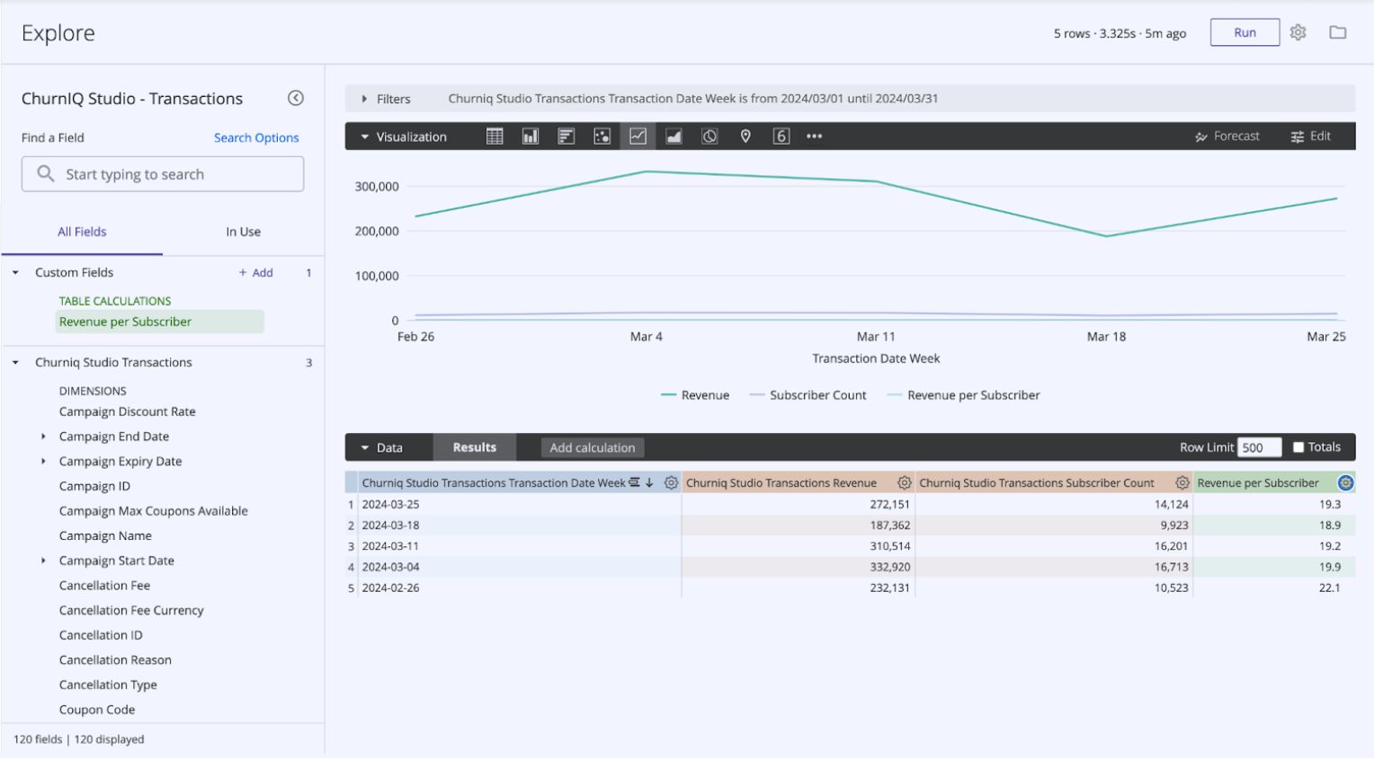Open Search Options link
The height and width of the screenshot is (760, 1374).
point(256,137)
